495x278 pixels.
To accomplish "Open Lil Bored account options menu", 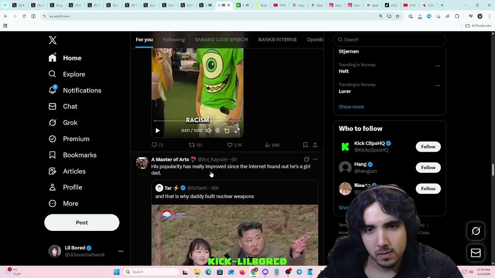I will click(x=121, y=251).
